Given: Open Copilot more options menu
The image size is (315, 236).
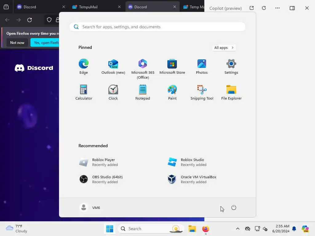Looking at the screenshot, I should [277, 8].
